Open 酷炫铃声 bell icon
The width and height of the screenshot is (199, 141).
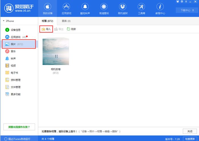pos(85,7)
